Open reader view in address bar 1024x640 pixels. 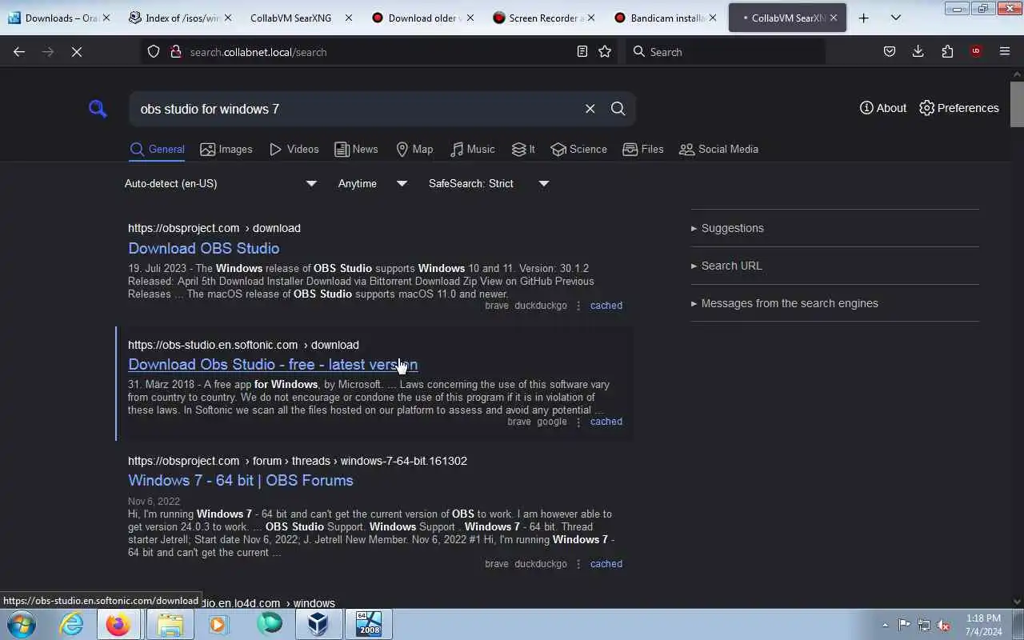(x=582, y=51)
